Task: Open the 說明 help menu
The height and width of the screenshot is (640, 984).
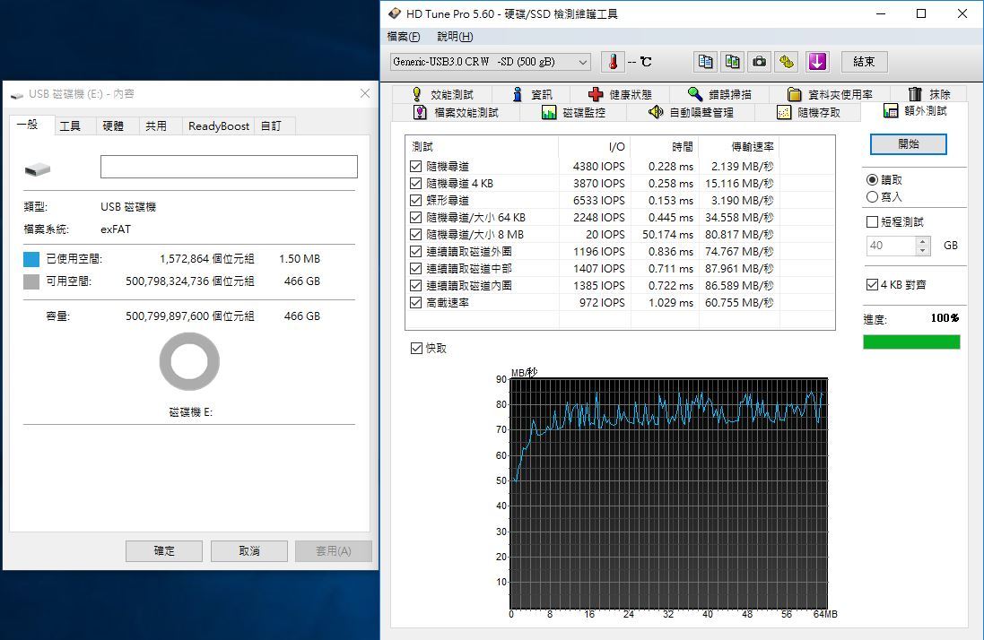Action: (x=455, y=37)
